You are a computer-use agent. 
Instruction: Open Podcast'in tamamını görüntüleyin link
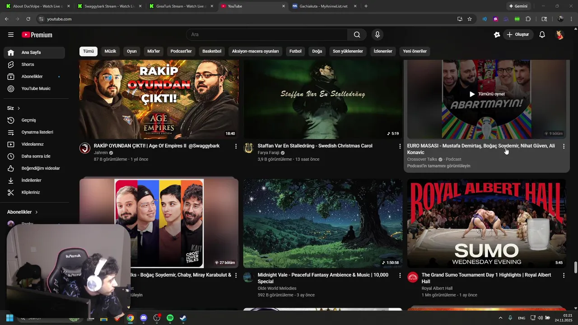pyautogui.click(x=438, y=166)
